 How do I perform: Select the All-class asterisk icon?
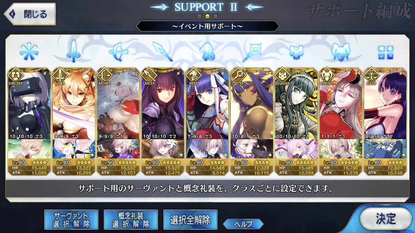click(x=29, y=51)
